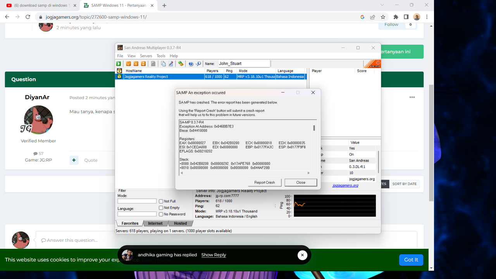Click the SA:MP logo at toolbar right
This screenshot has width=496, height=279.
(x=372, y=64)
